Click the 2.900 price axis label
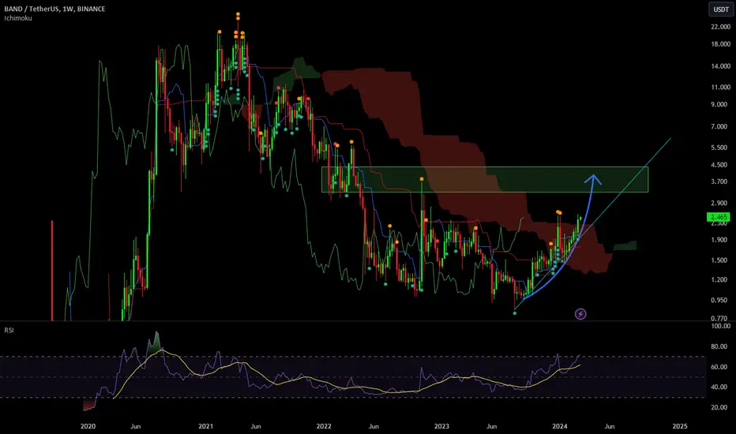 719,203
